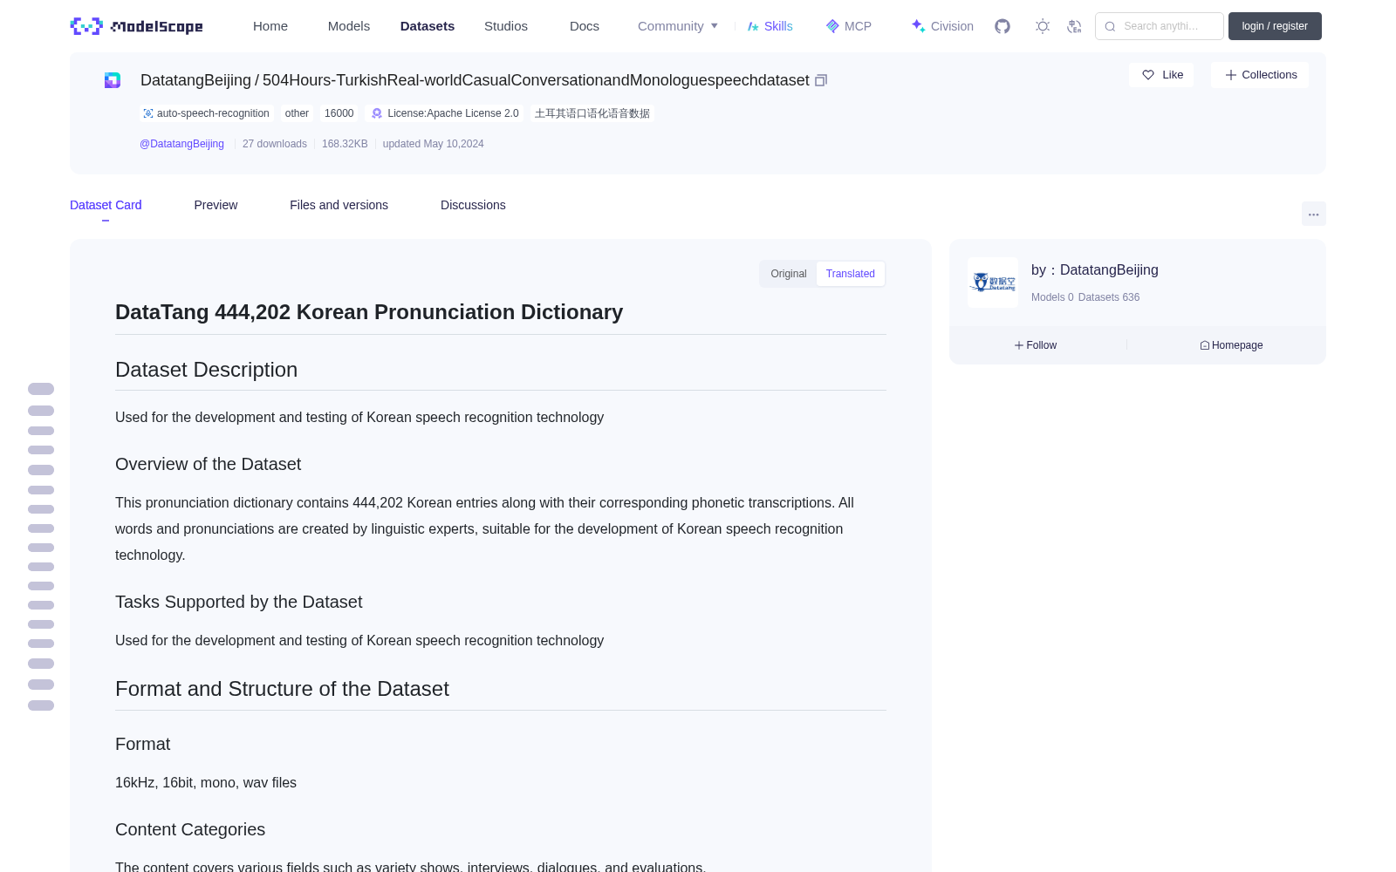Image resolution: width=1396 pixels, height=872 pixels.
Task: Click 'Models 0' count text
Action: coord(1052,297)
